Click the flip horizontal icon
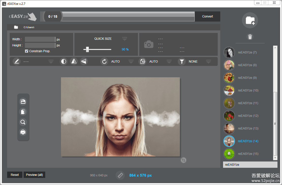Viewport: 282px width, 185px height. (74, 61)
